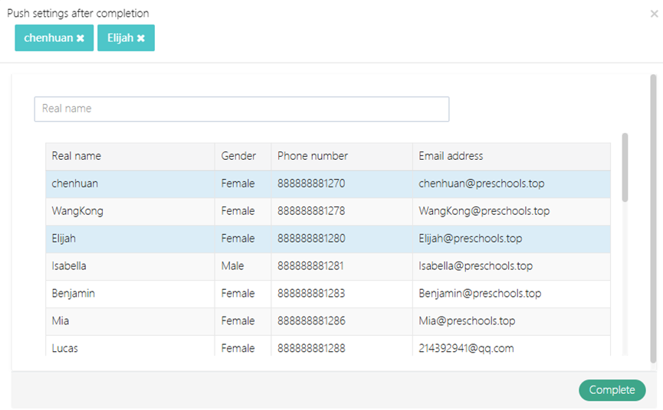This screenshot has height=410, width=663.
Task: Click the Push settings after completion title
Action: (78, 14)
